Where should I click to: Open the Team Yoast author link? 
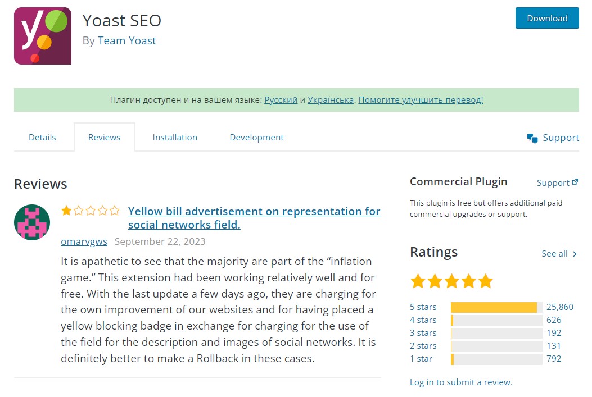tap(126, 41)
